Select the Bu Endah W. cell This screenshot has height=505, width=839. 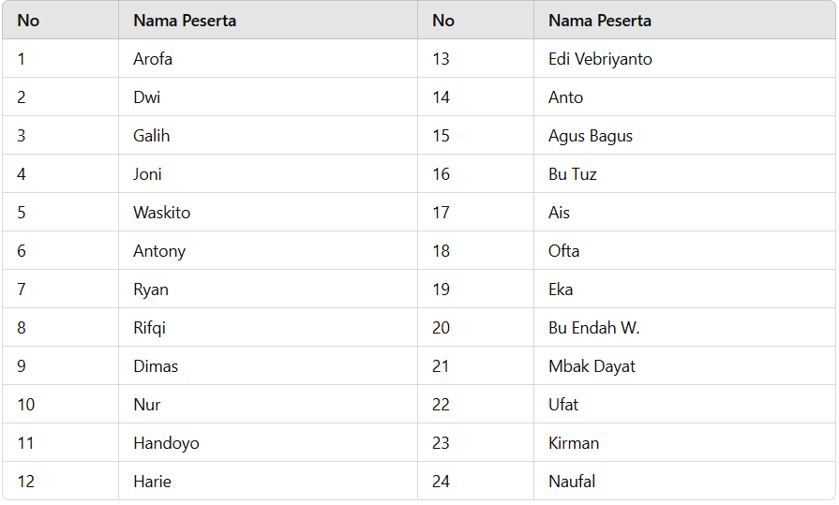click(684, 327)
